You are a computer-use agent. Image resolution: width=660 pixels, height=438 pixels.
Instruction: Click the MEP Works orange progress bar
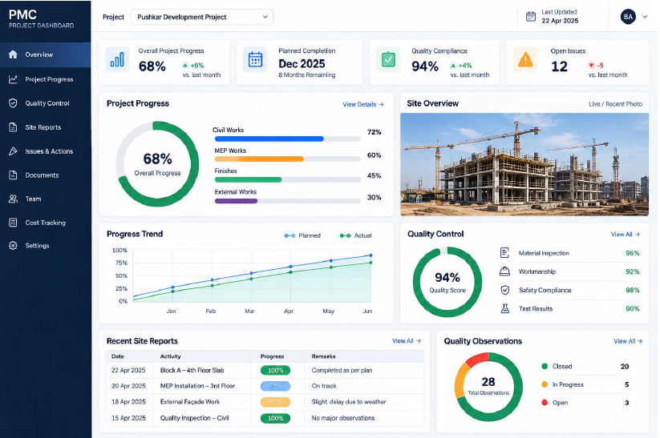click(x=259, y=159)
